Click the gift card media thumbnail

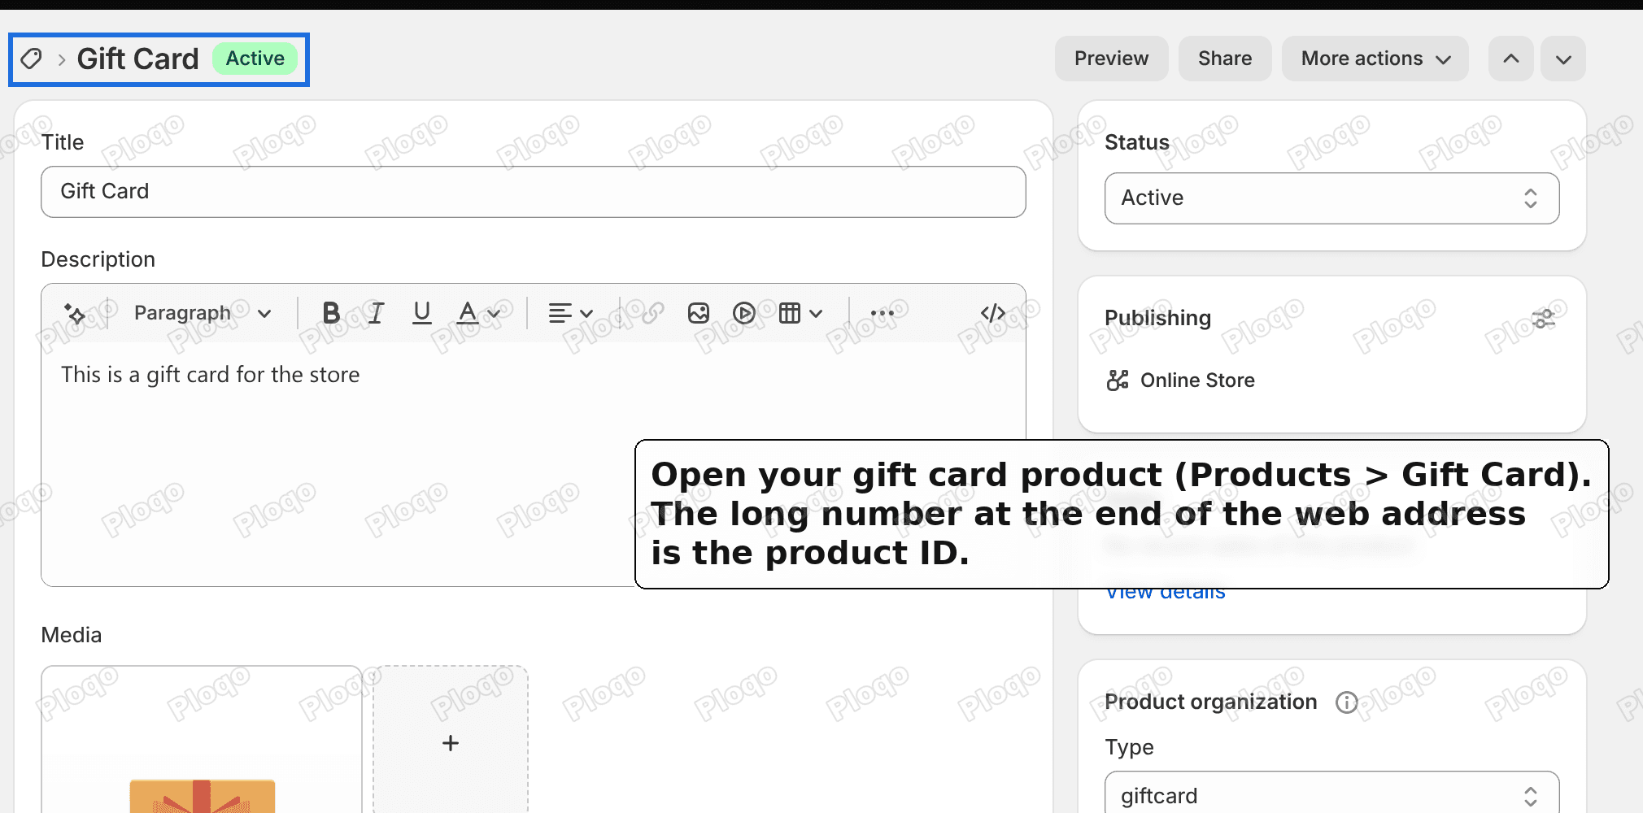pyautogui.click(x=202, y=740)
